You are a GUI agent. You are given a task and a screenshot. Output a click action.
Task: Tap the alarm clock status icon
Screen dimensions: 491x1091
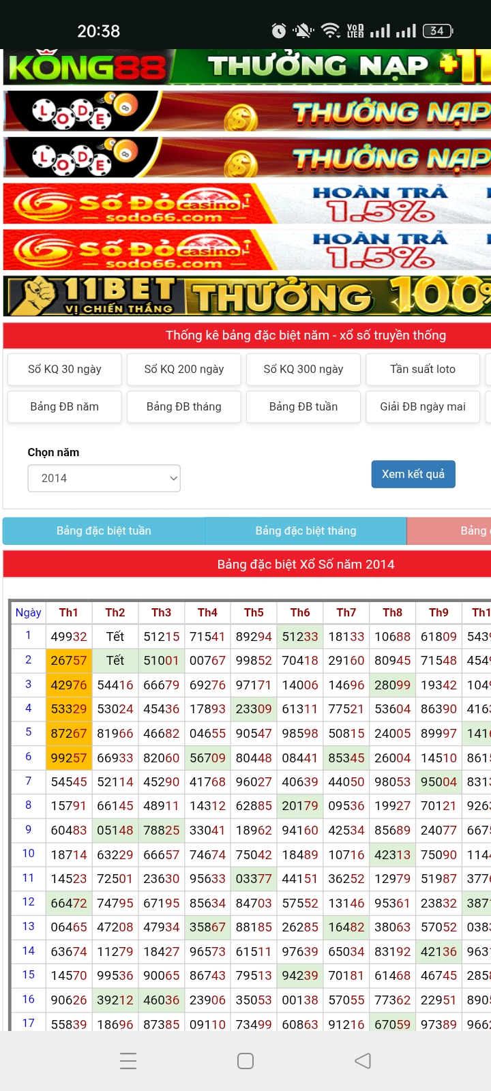(x=279, y=31)
